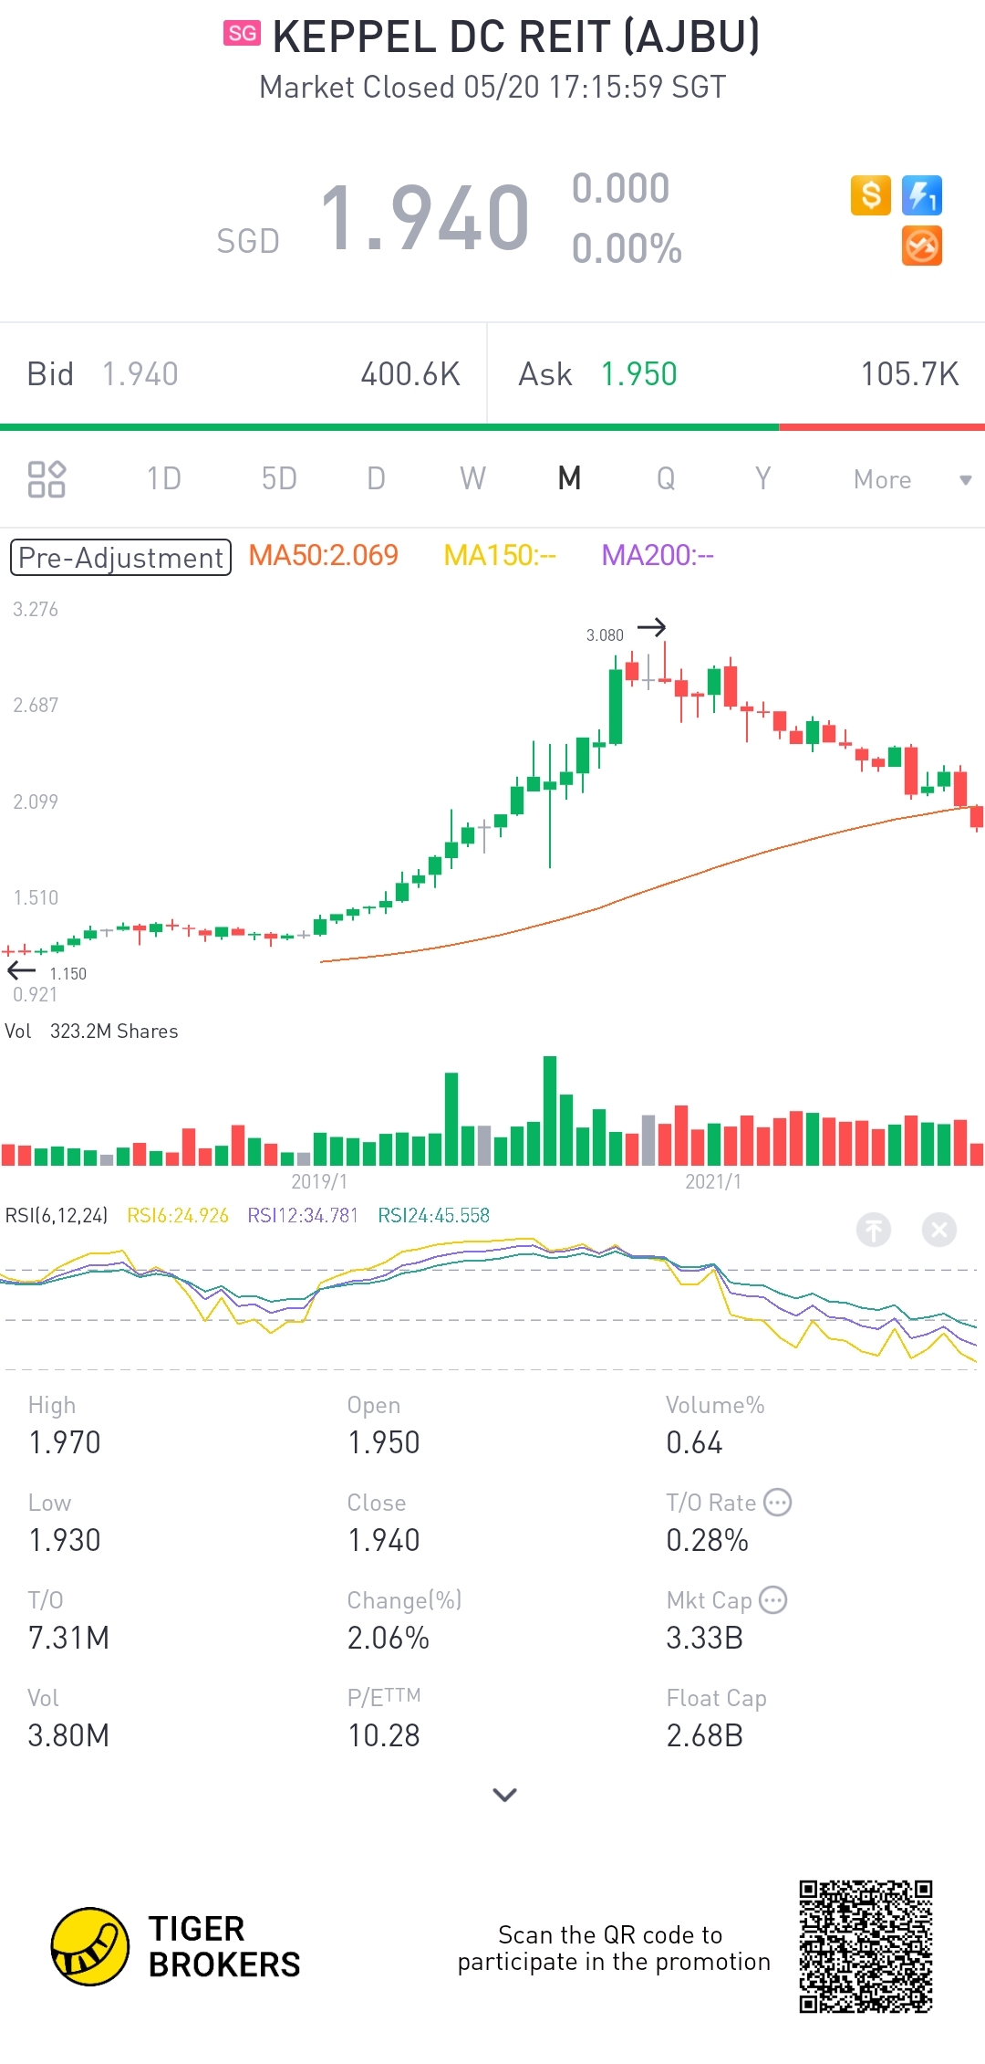Move RSI indicator panel to top
985x2064 pixels.
point(874,1230)
